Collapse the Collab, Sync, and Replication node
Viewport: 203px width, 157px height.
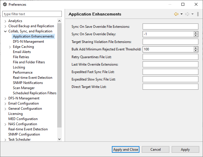tap(5, 31)
